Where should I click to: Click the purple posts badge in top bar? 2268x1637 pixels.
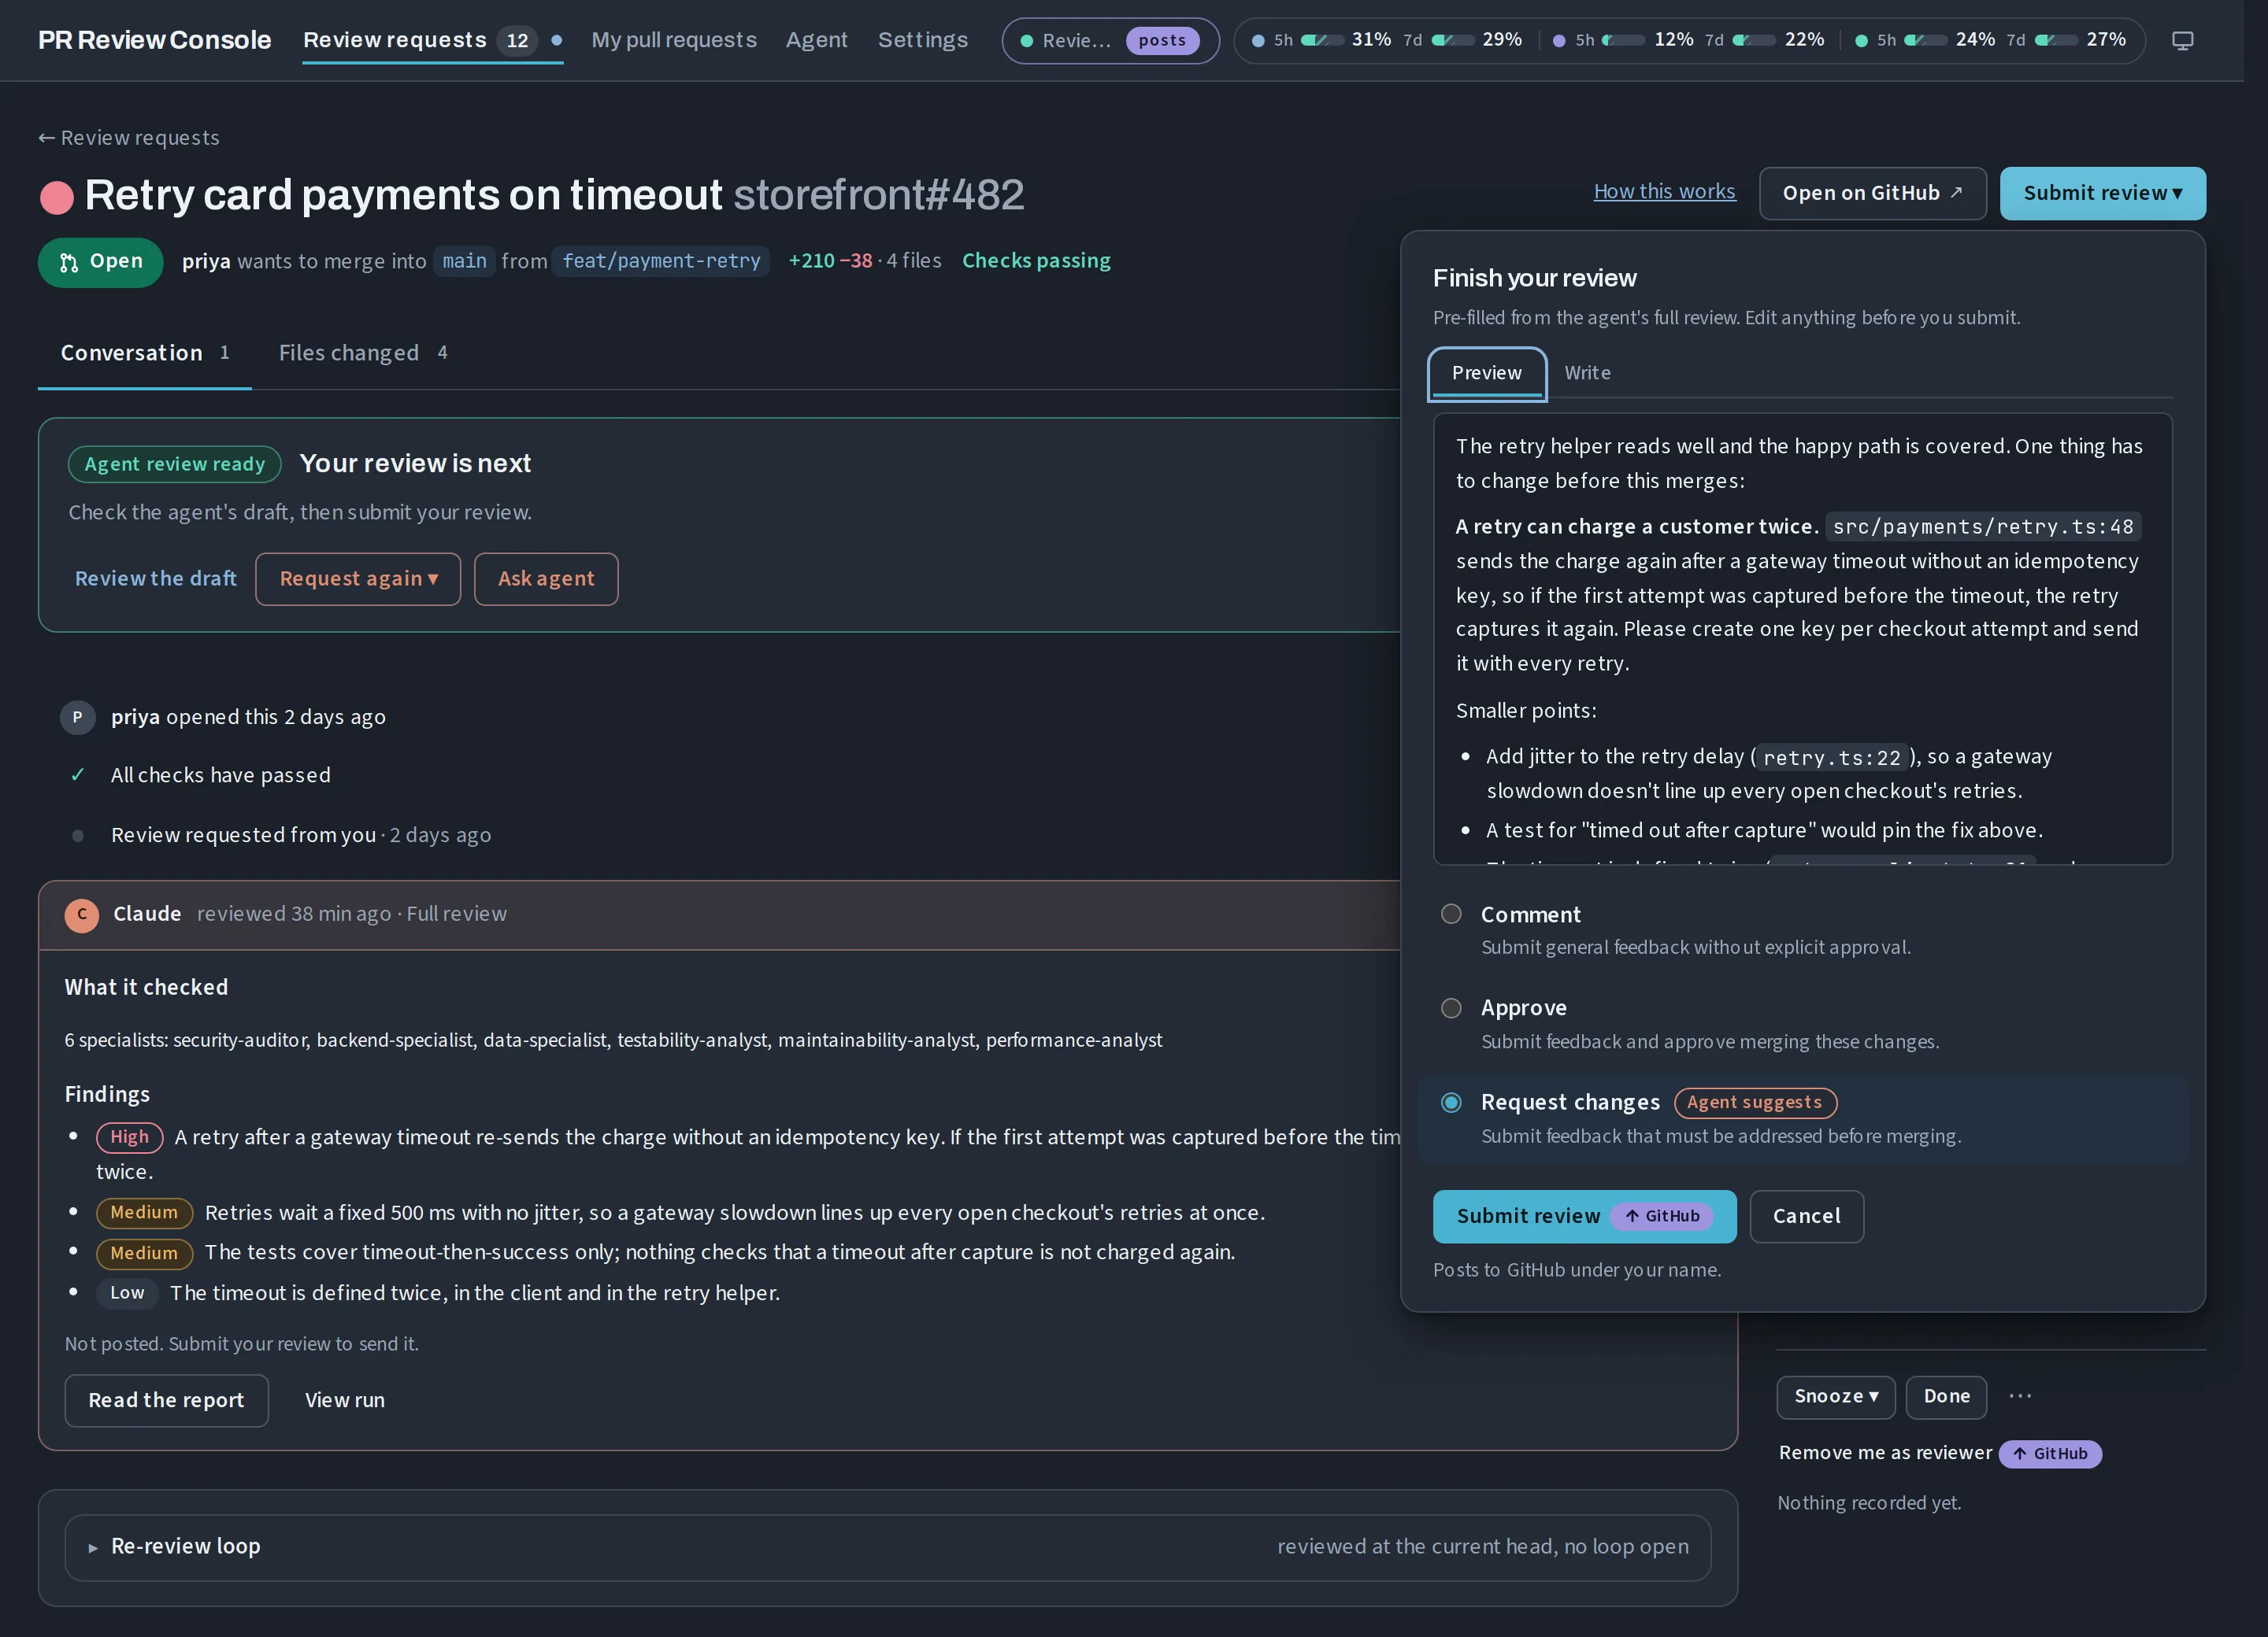click(1162, 41)
